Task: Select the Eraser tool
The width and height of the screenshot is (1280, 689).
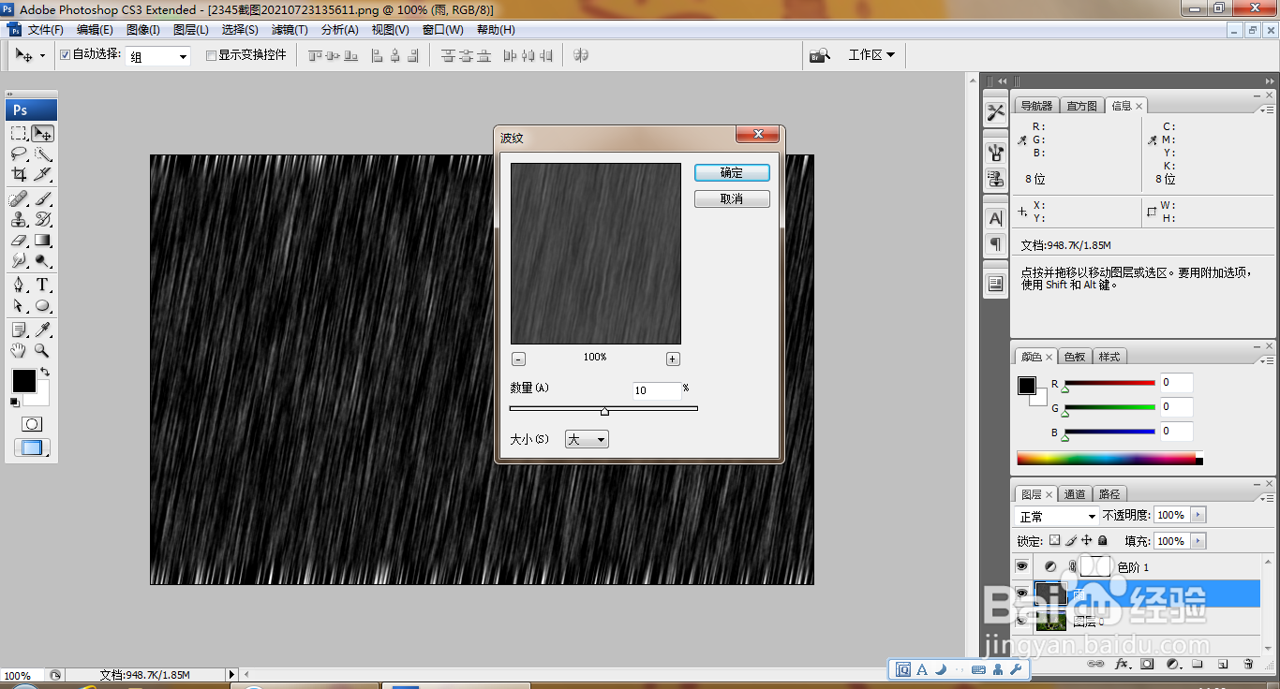Action: pyautogui.click(x=19, y=241)
